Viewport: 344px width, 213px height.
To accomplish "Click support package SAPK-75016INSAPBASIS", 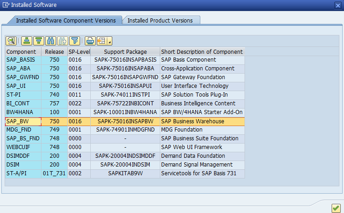I will point(125,60).
